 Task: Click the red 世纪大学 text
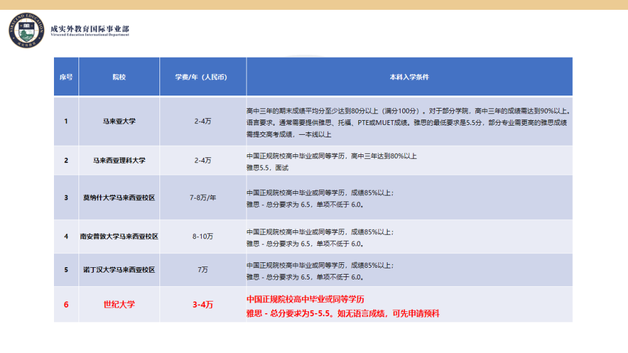(119, 305)
